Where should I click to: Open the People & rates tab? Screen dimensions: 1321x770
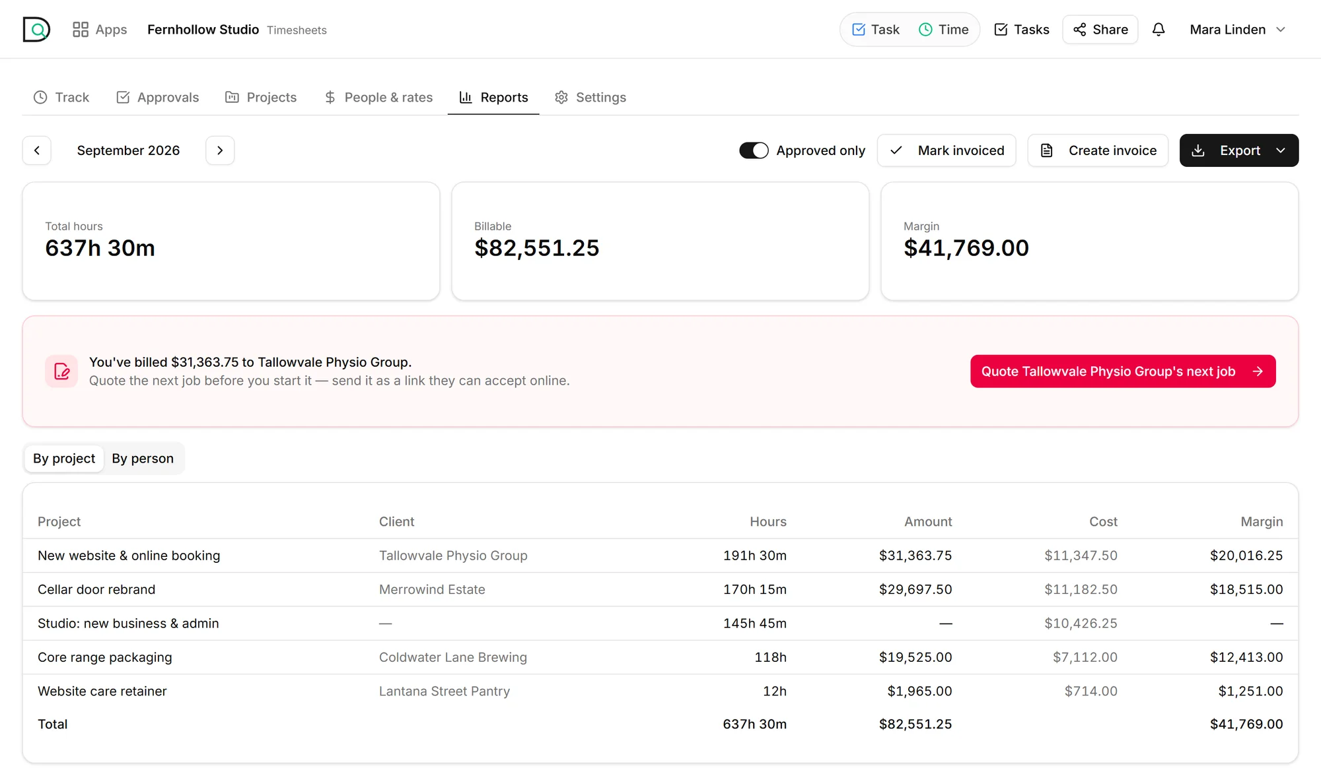(x=378, y=98)
